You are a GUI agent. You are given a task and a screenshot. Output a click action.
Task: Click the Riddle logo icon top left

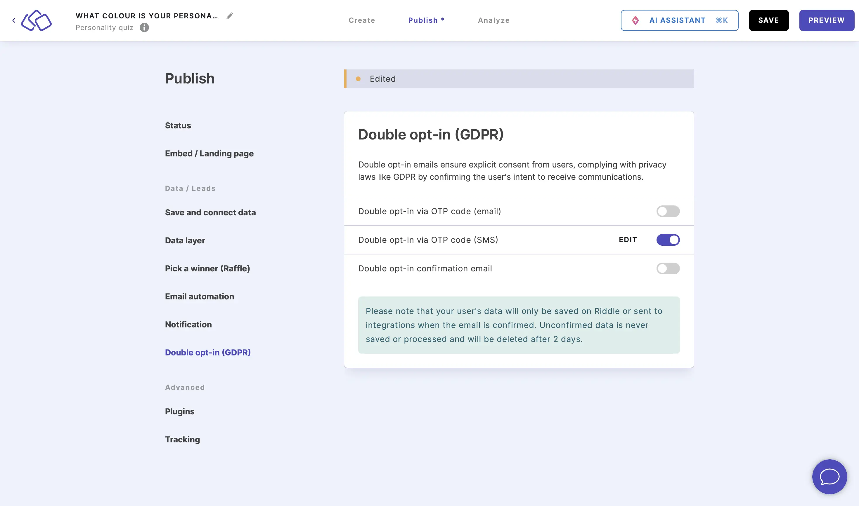coord(36,19)
